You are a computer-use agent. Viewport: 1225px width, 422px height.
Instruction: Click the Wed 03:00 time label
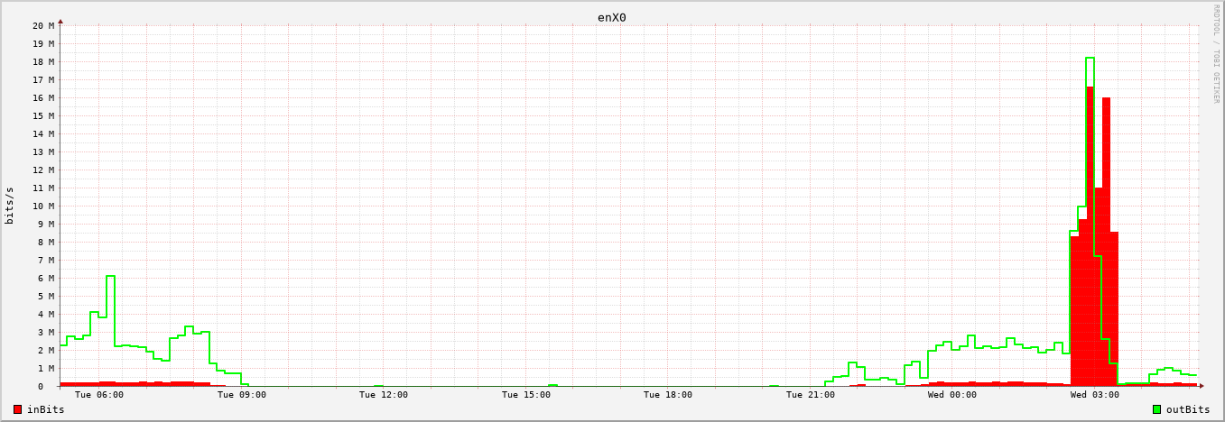tap(1094, 394)
